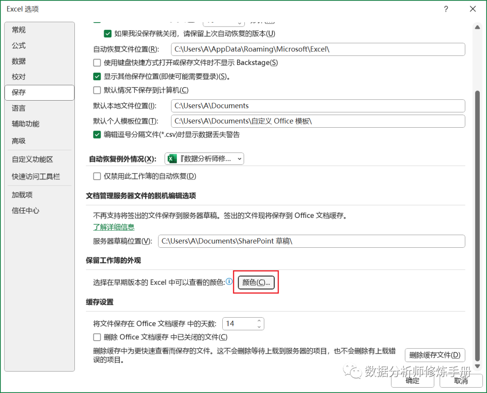Image resolution: width=487 pixels, height=393 pixels.
Task: Click the vertical scrollbar thumb
Action: (x=478, y=226)
